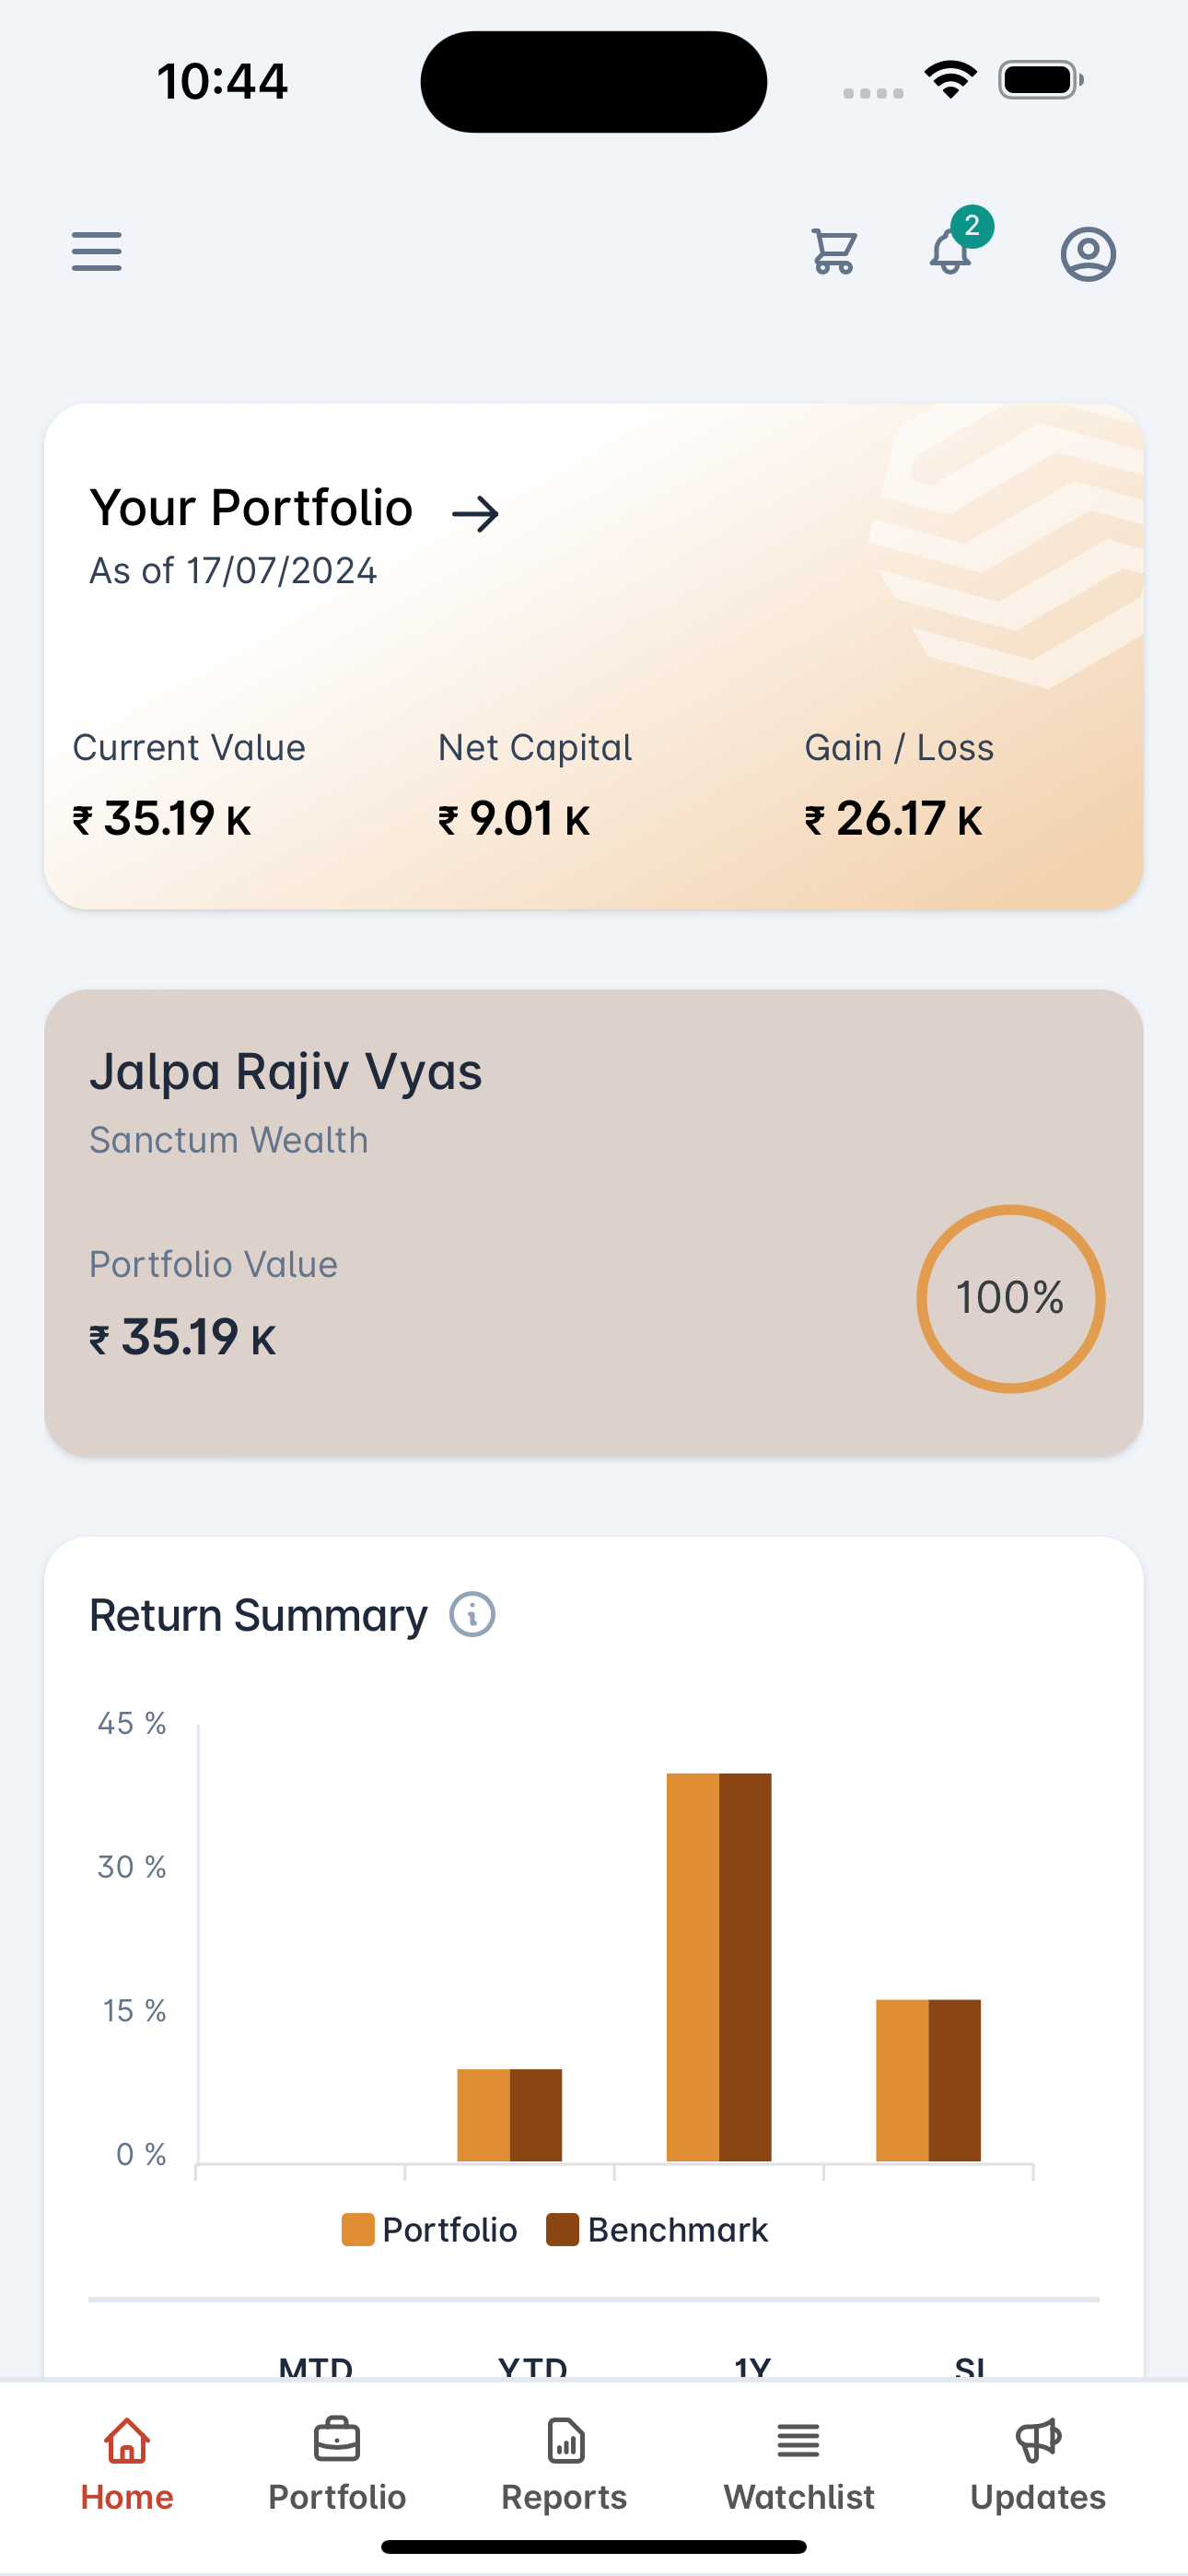Tap the Home icon in bottom bar
Viewport: 1188px width, 2576px height.
click(x=127, y=2441)
